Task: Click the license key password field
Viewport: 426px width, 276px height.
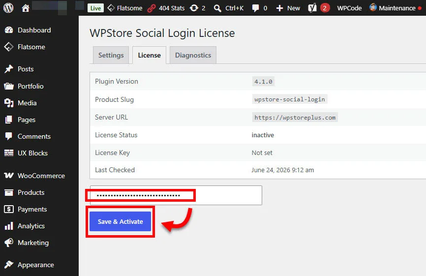Action: point(176,195)
